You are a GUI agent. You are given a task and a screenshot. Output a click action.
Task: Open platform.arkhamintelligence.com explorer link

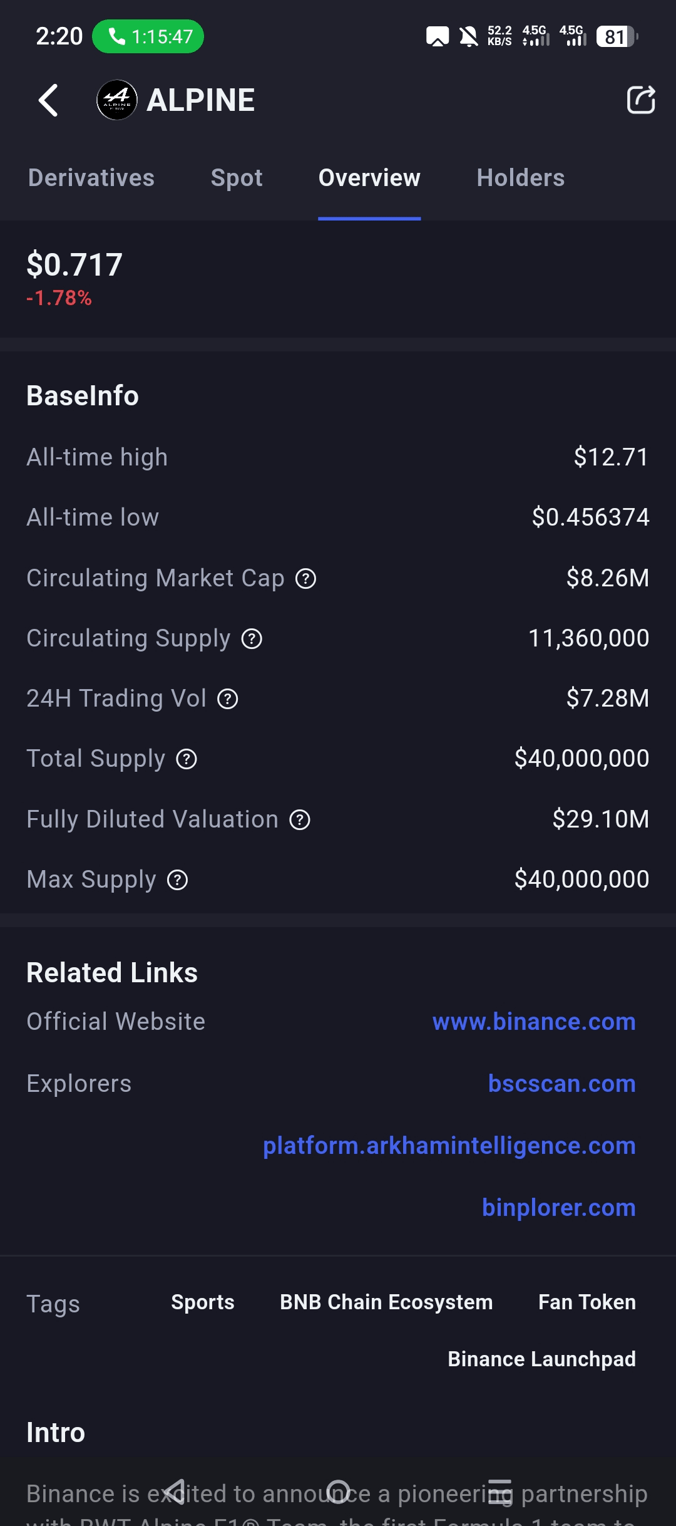tap(449, 1146)
